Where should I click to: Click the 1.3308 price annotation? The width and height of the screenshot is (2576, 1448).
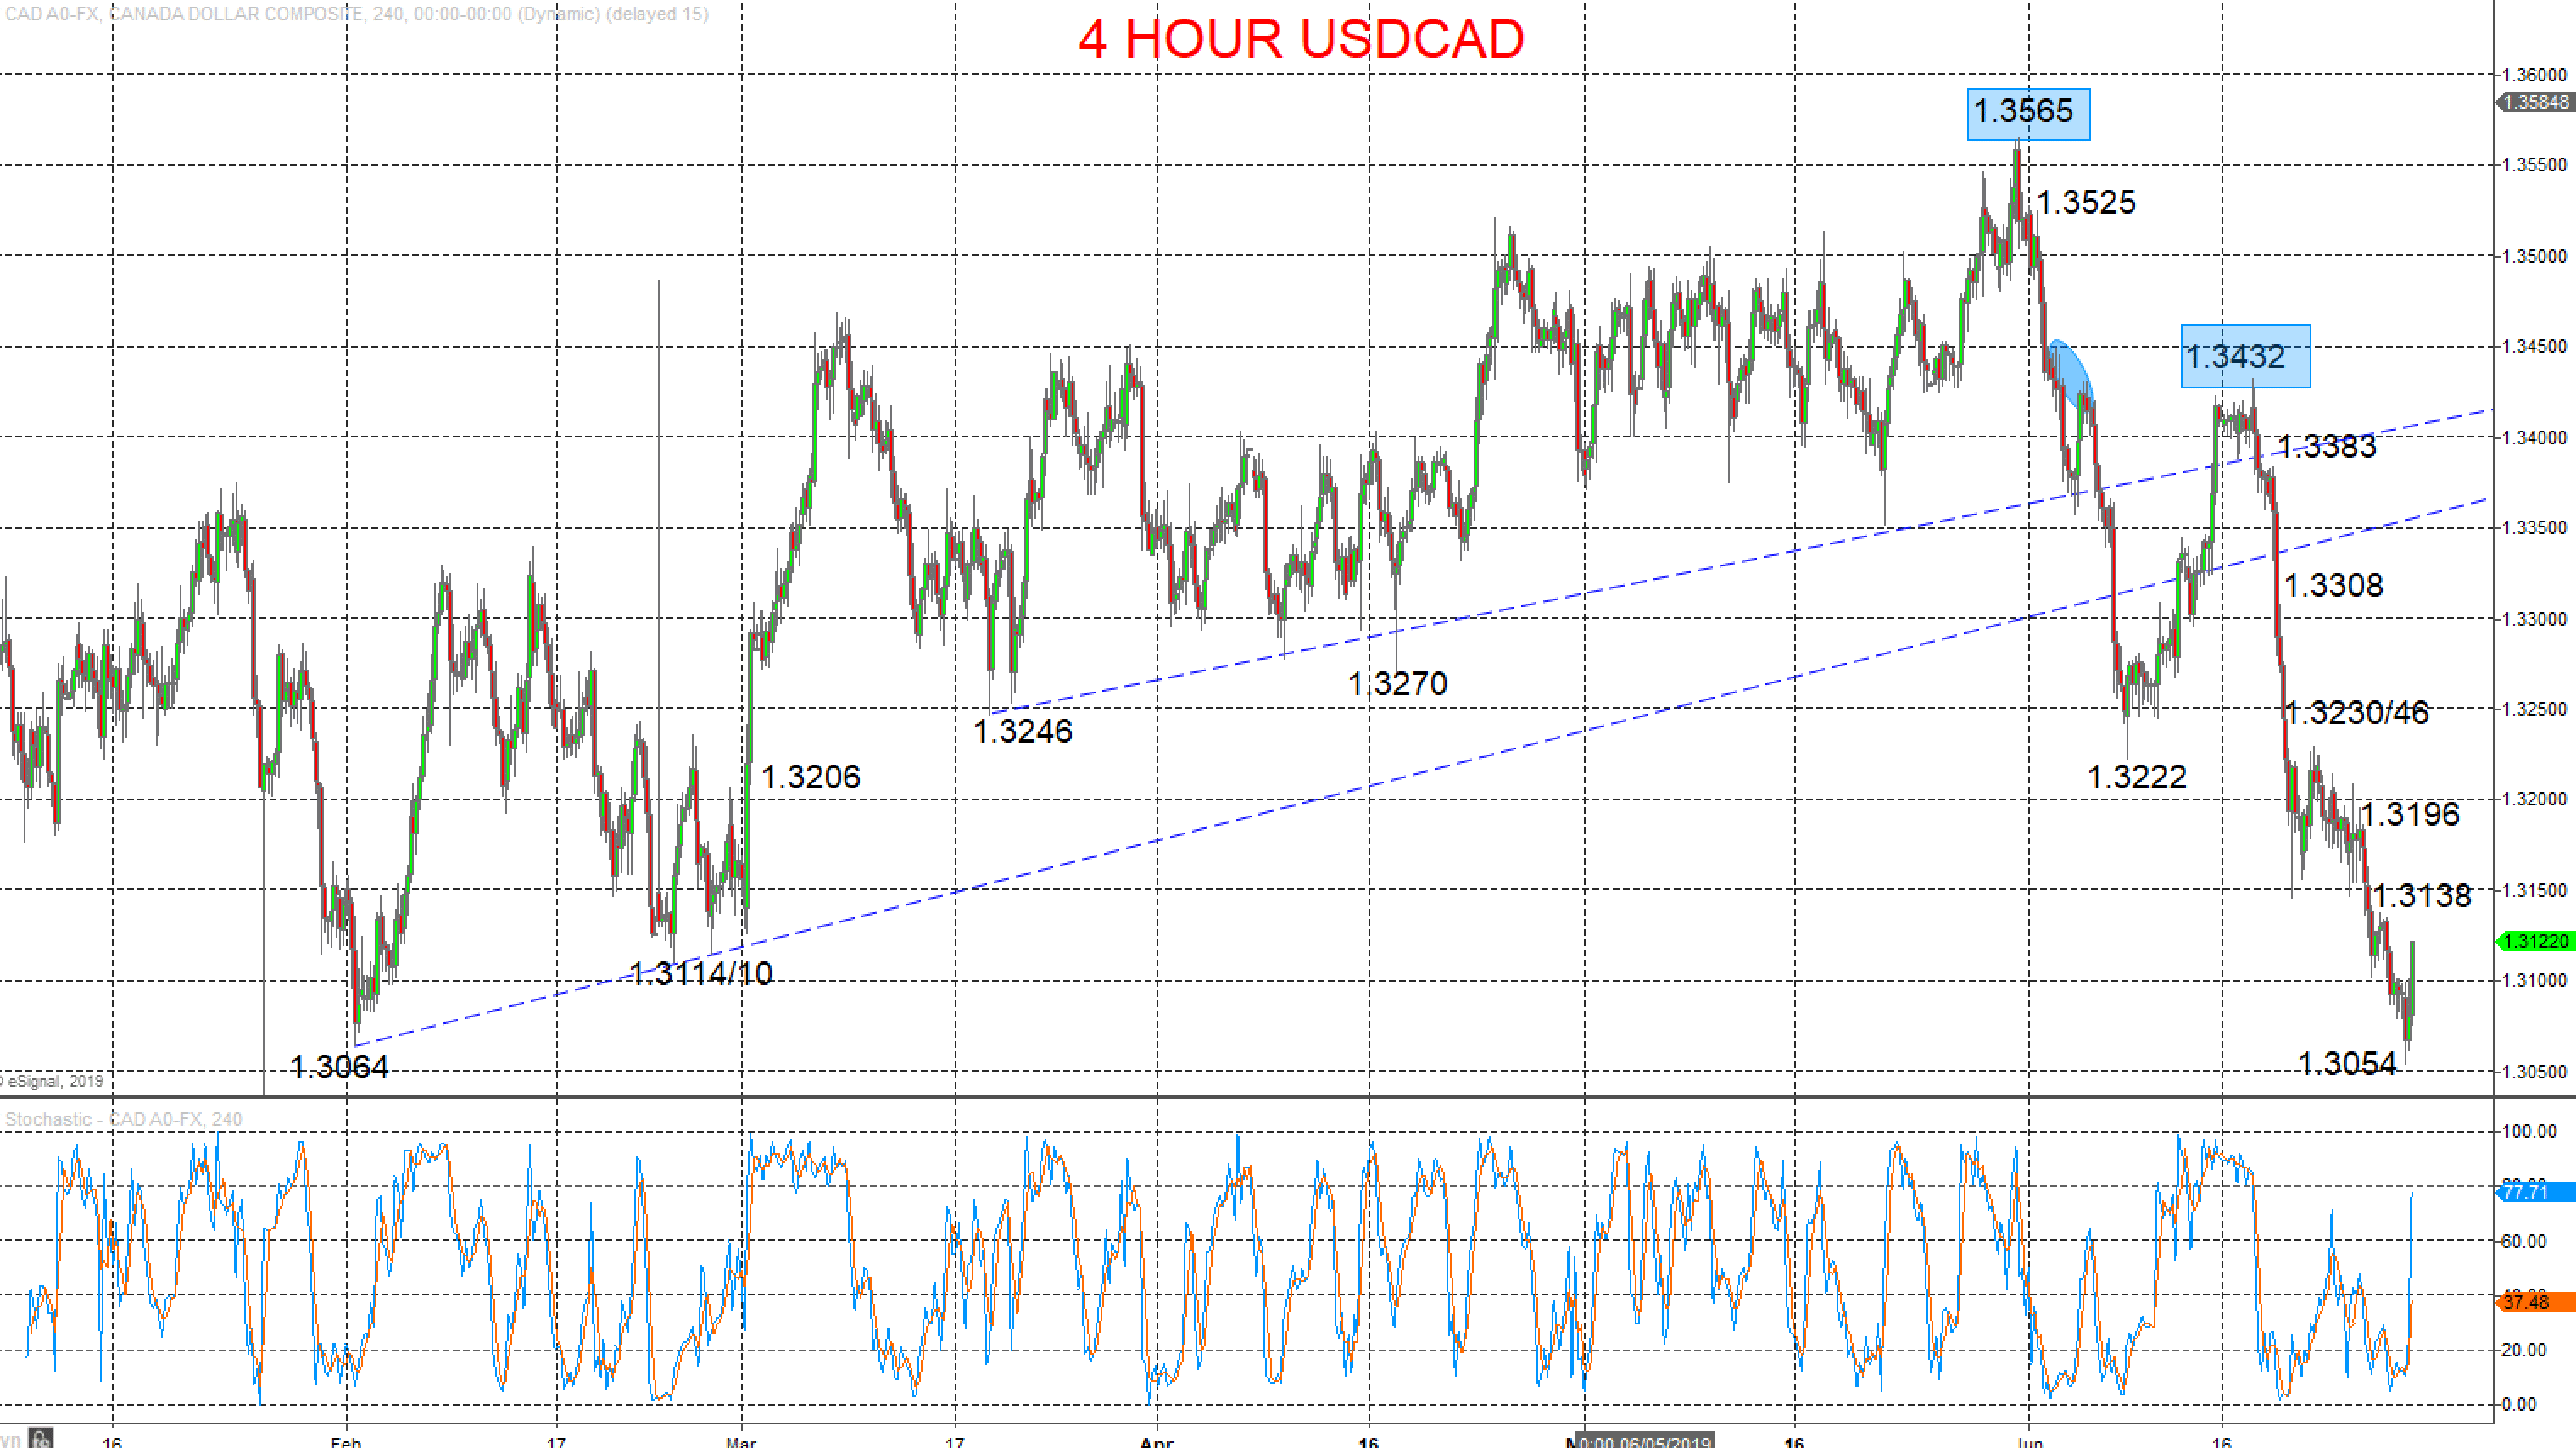[2333, 585]
